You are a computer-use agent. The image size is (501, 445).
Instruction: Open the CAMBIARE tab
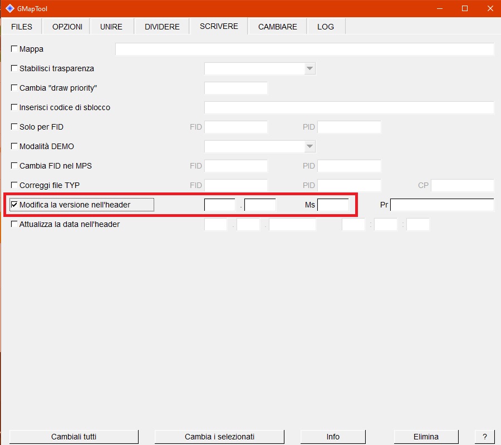coord(277,27)
